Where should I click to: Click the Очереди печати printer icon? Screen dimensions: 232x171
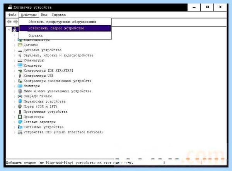(20, 96)
